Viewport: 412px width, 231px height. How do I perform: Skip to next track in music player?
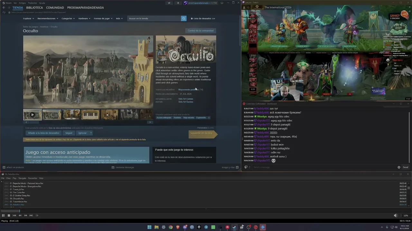(x=31, y=216)
